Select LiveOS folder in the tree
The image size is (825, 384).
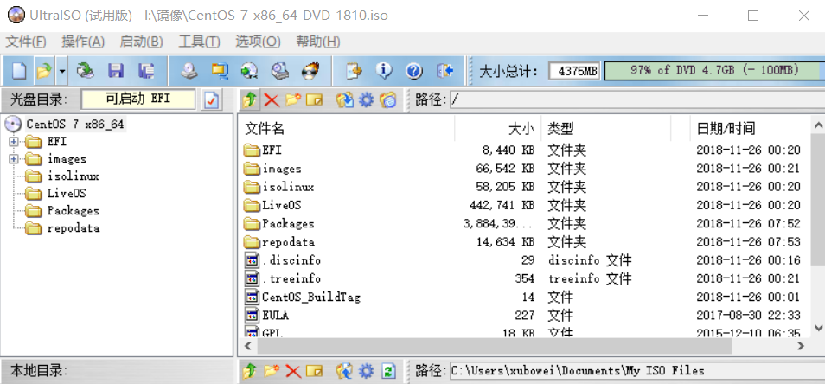pyautogui.click(x=67, y=194)
